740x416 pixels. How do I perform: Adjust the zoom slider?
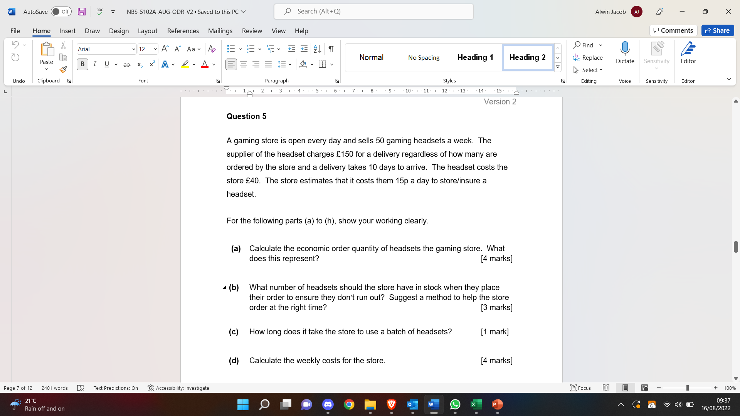click(x=687, y=388)
